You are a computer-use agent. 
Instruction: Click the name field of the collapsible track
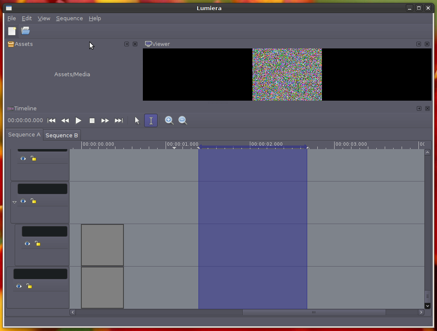point(43,189)
